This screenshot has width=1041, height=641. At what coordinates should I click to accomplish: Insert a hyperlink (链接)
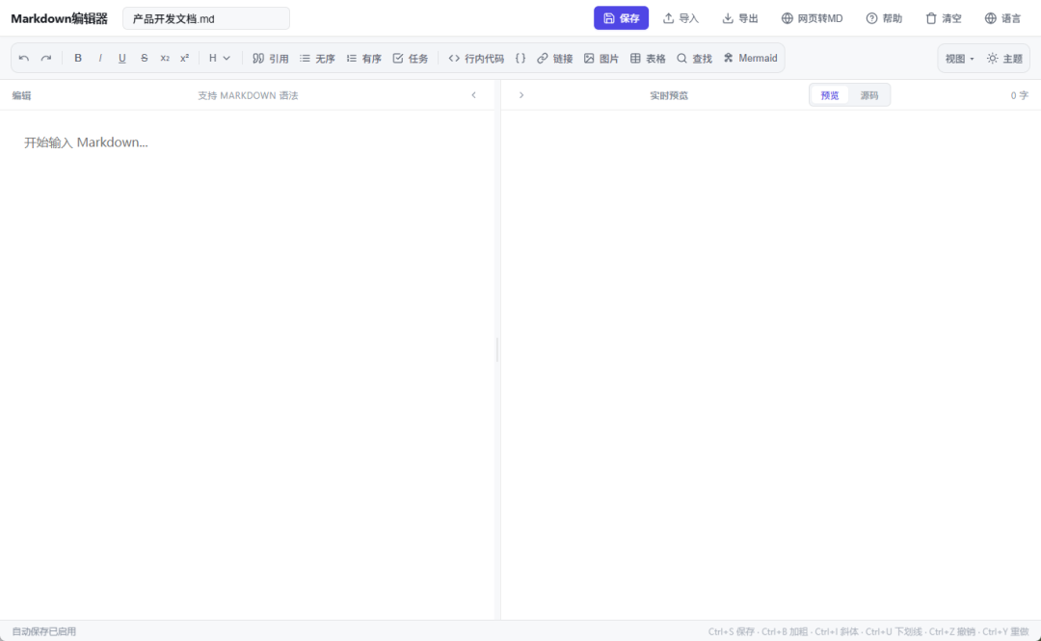[554, 59]
